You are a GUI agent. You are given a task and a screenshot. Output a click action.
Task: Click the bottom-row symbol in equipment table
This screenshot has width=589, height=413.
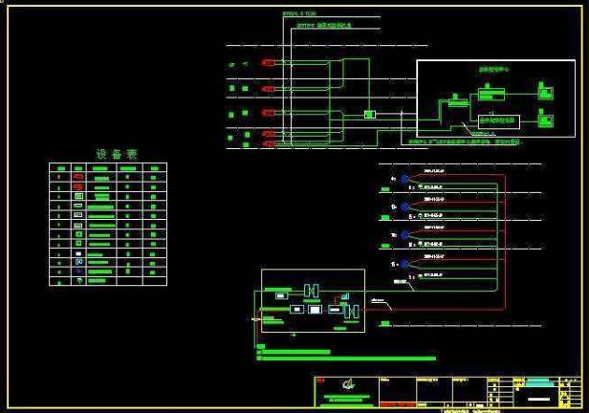click(x=78, y=281)
